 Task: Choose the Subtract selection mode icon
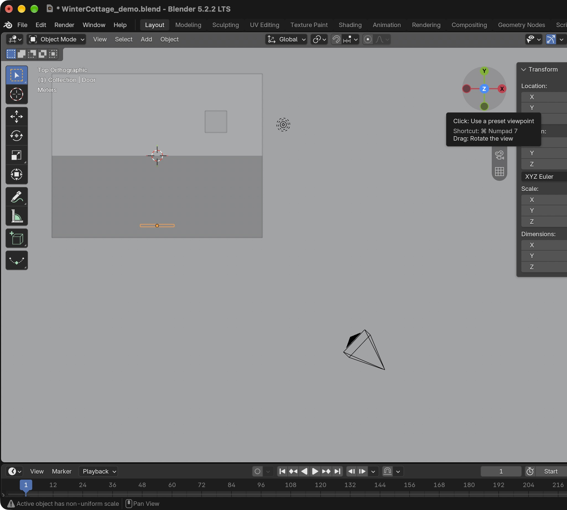click(x=32, y=54)
